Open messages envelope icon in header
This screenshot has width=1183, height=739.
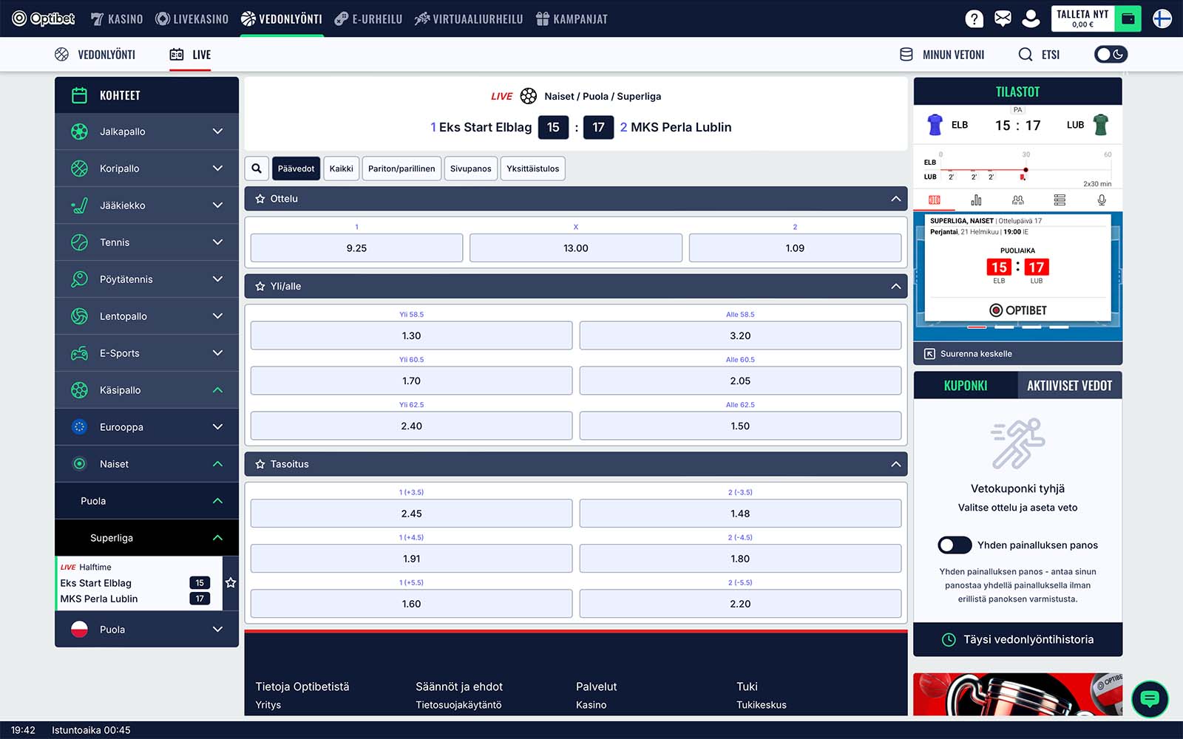coord(1003,18)
